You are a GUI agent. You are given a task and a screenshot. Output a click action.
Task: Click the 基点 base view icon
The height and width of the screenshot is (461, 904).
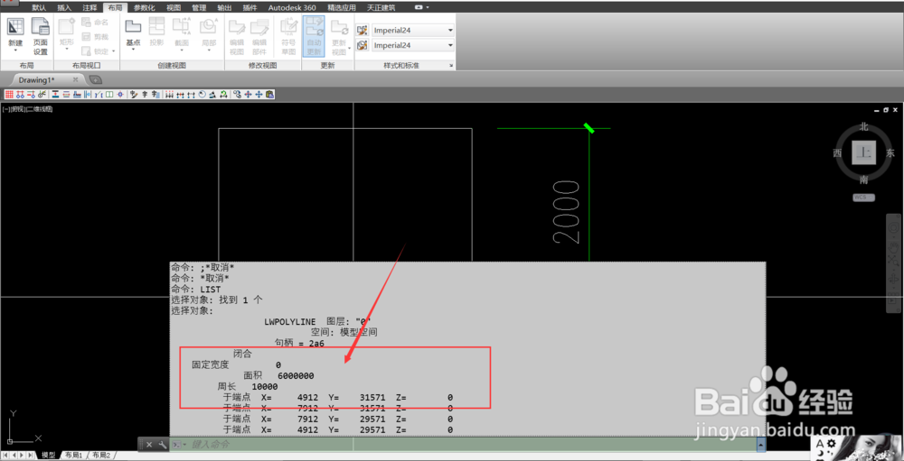pyautogui.click(x=133, y=27)
